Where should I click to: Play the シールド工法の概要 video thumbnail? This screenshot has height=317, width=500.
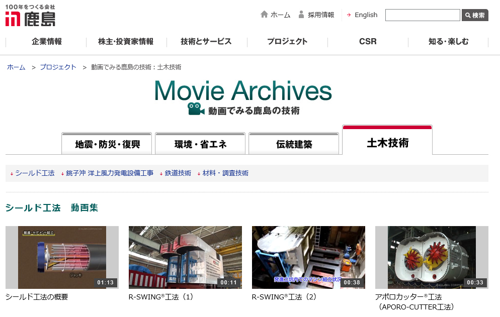point(62,257)
